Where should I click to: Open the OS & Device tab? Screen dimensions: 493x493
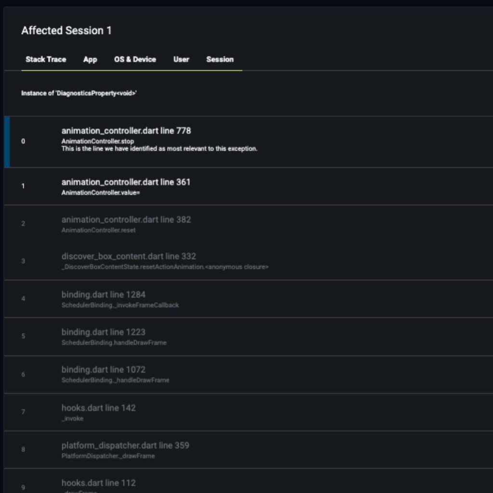pyautogui.click(x=134, y=59)
